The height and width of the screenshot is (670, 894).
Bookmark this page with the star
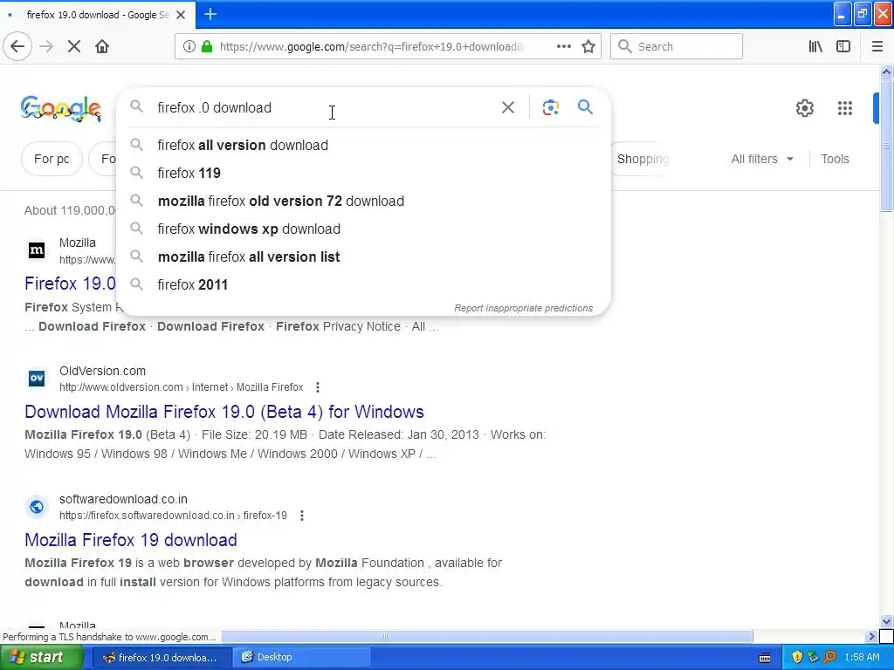click(588, 46)
